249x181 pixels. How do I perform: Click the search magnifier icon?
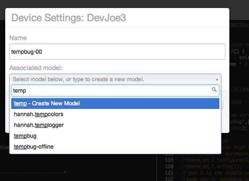pyautogui.click(x=214, y=90)
